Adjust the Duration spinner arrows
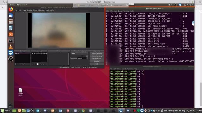The image size is (202, 113). pyautogui.click(x=87, y=58)
